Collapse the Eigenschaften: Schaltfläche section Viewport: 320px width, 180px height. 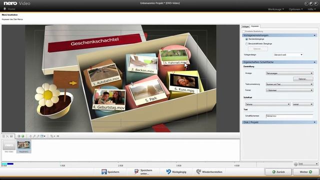point(314,62)
